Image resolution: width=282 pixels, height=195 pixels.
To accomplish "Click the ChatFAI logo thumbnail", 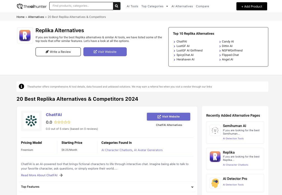I will (x=31, y=121).
